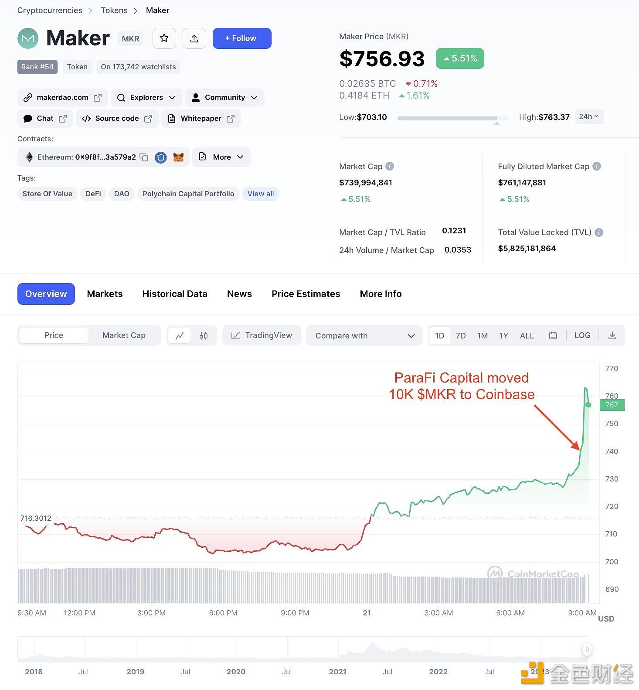The width and height of the screenshot is (639, 690).
Task: Open the makerdao.com website link
Action: click(x=62, y=97)
